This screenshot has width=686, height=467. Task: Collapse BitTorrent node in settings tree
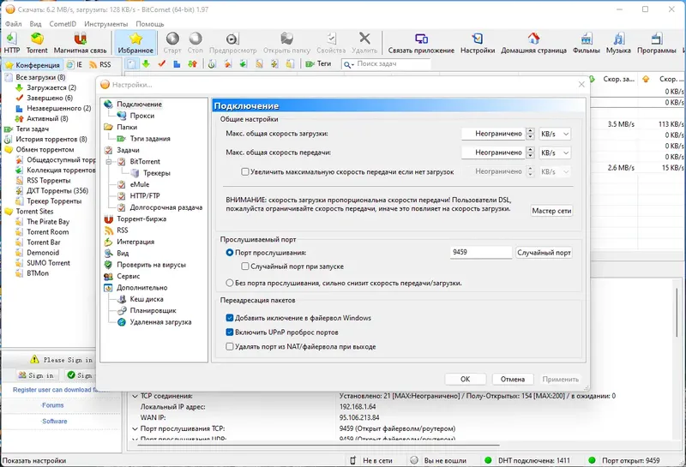coord(109,161)
